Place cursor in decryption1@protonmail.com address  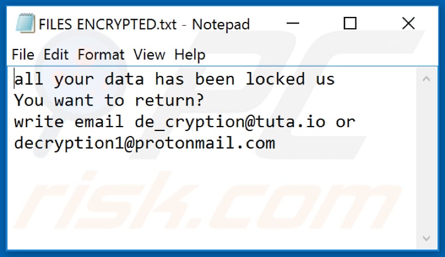point(145,143)
